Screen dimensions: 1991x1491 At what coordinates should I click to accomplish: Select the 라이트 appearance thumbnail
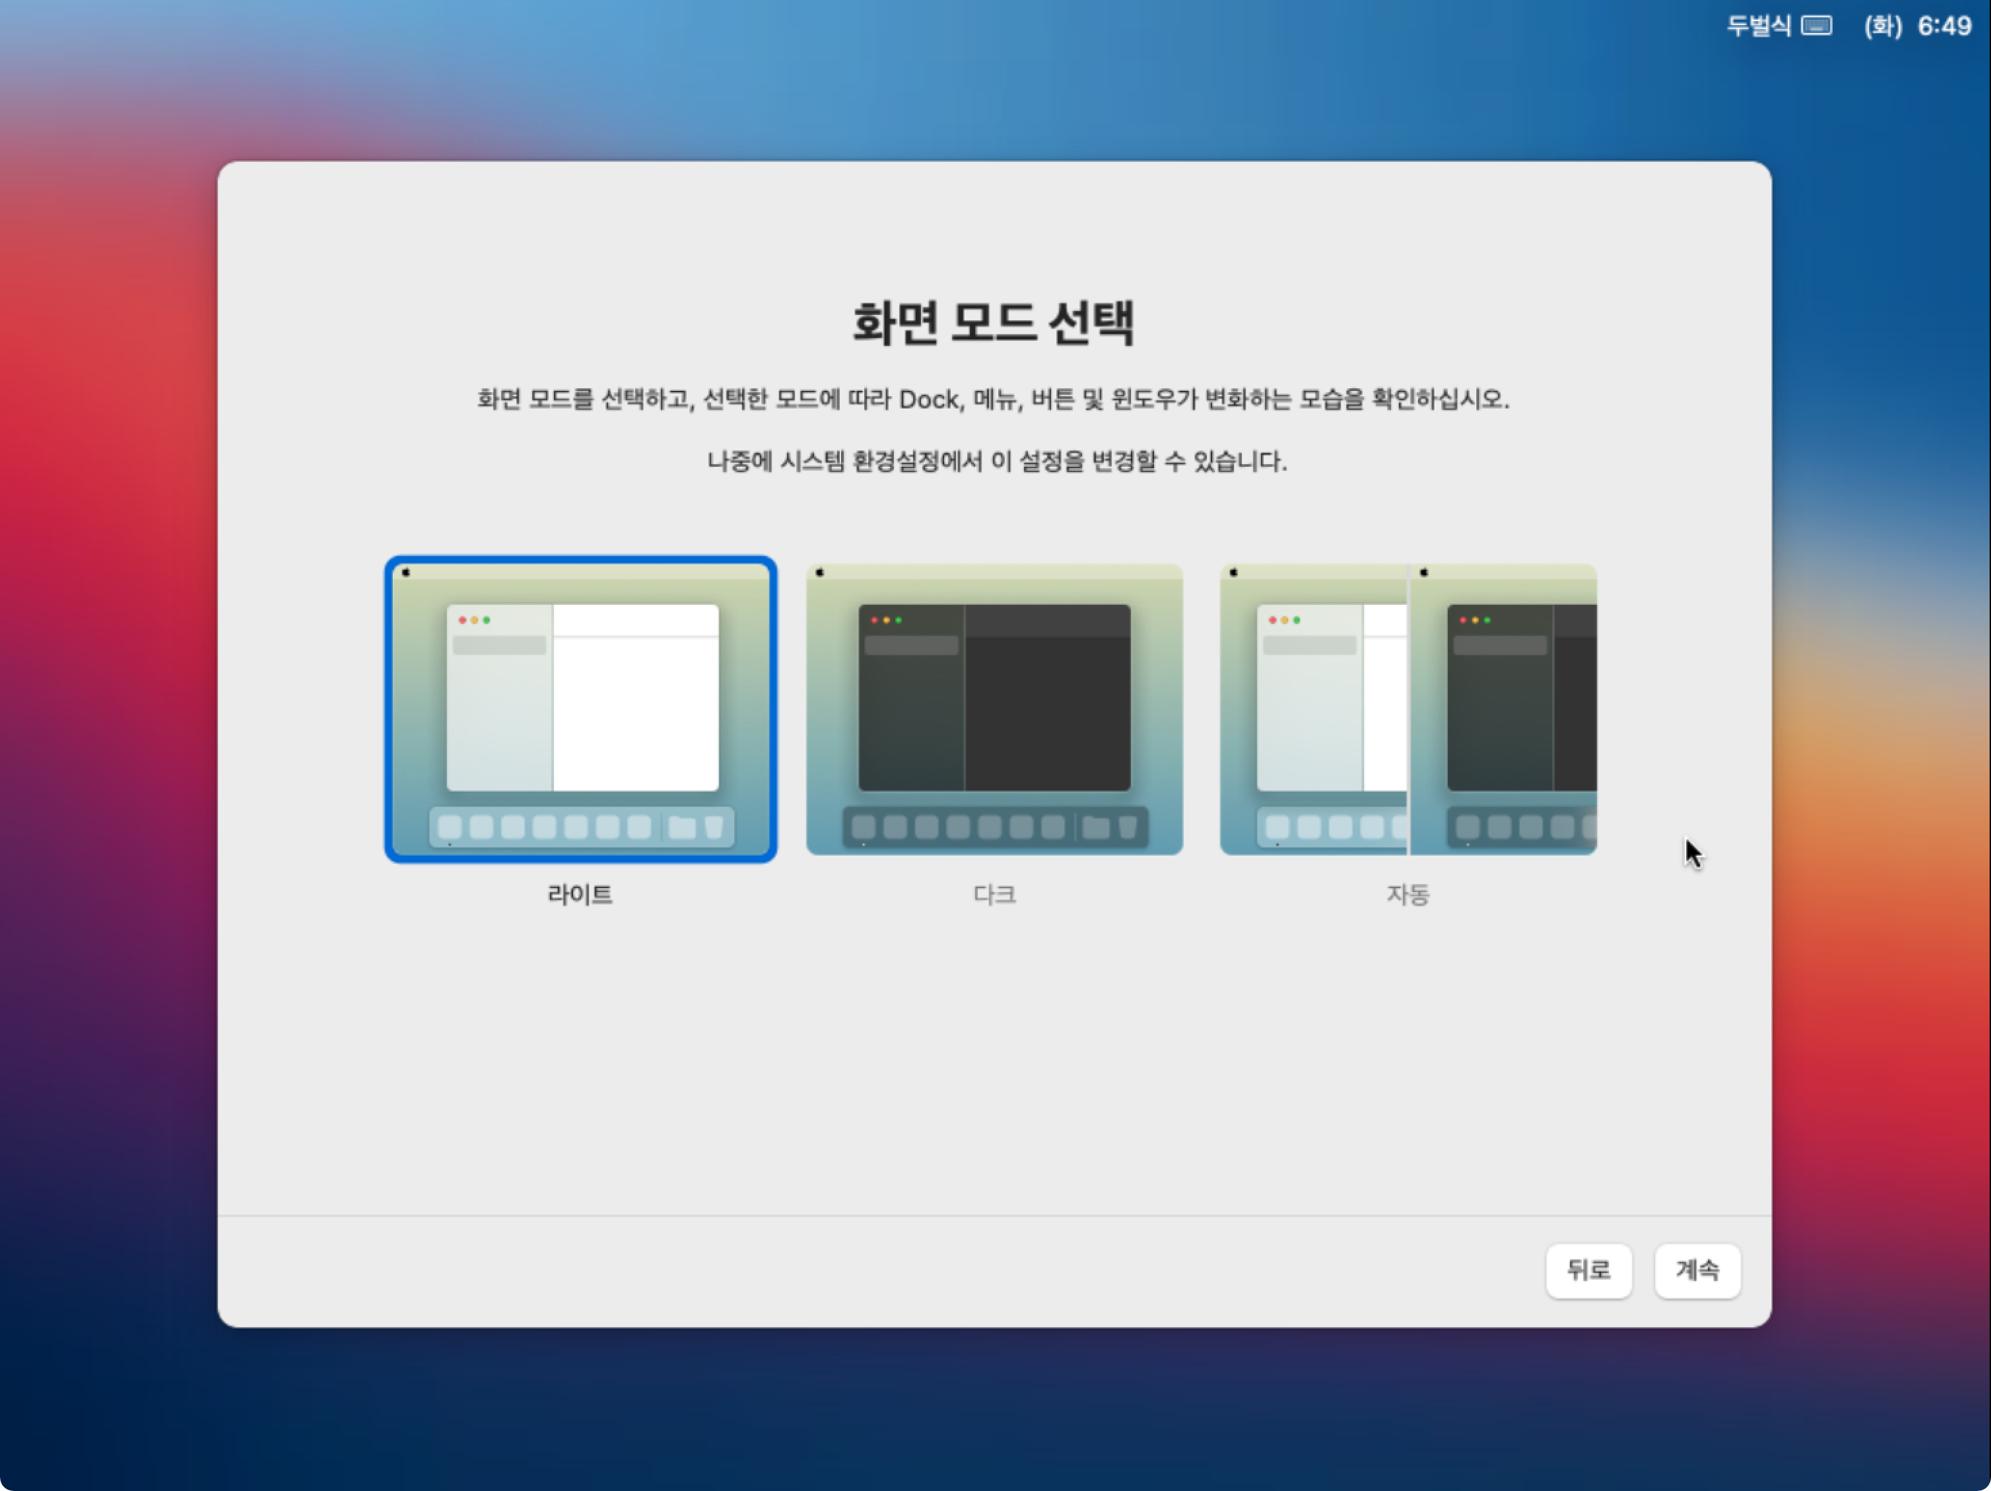pyautogui.click(x=580, y=709)
